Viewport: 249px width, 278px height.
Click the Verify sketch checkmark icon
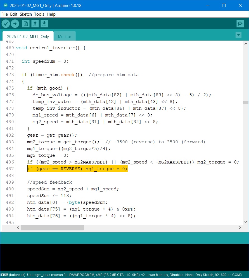[x=6, y=24]
